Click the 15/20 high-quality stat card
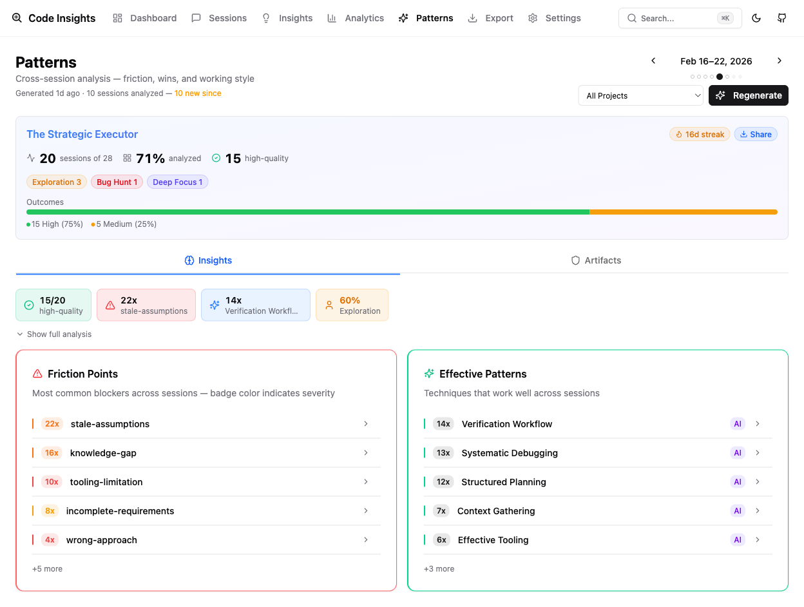This screenshot has width=804, height=607. (x=53, y=305)
